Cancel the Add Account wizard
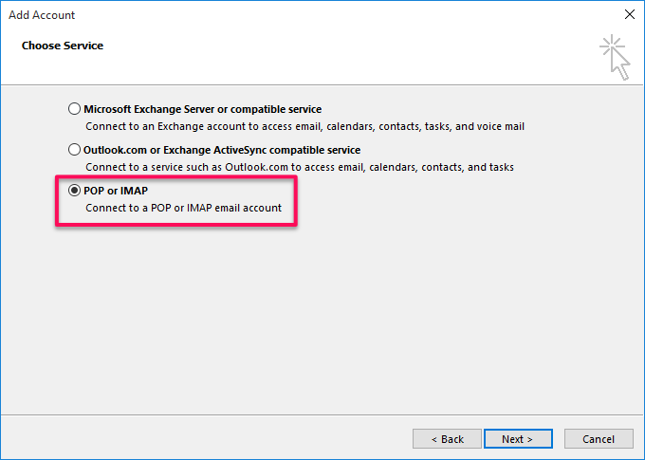This screenshot has width=645, height=460. 599,439
